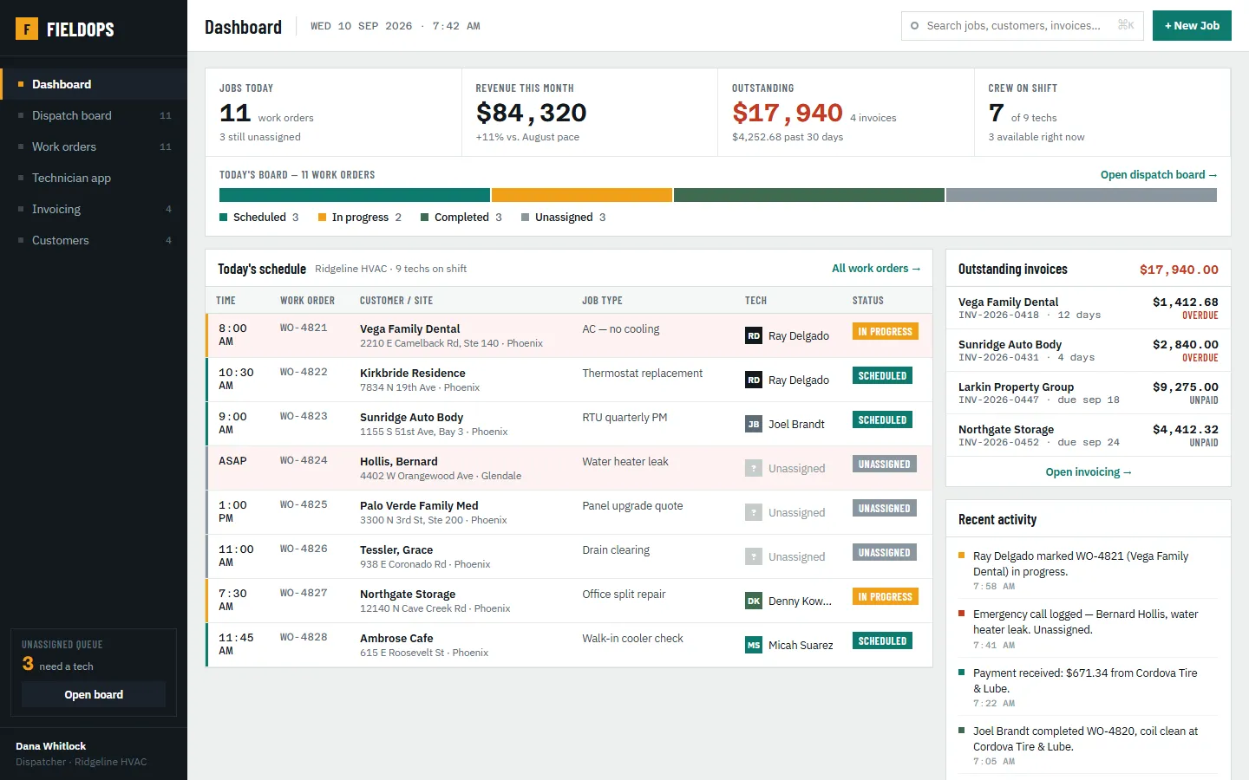Screen dimensions: 1249x780
Task: Click Palo Verde Family Med customer name
Action: [419, 506]
